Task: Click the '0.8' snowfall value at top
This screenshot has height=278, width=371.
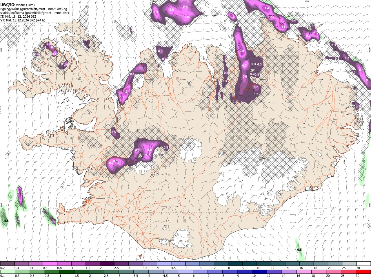Action: [x=171, y=10]
